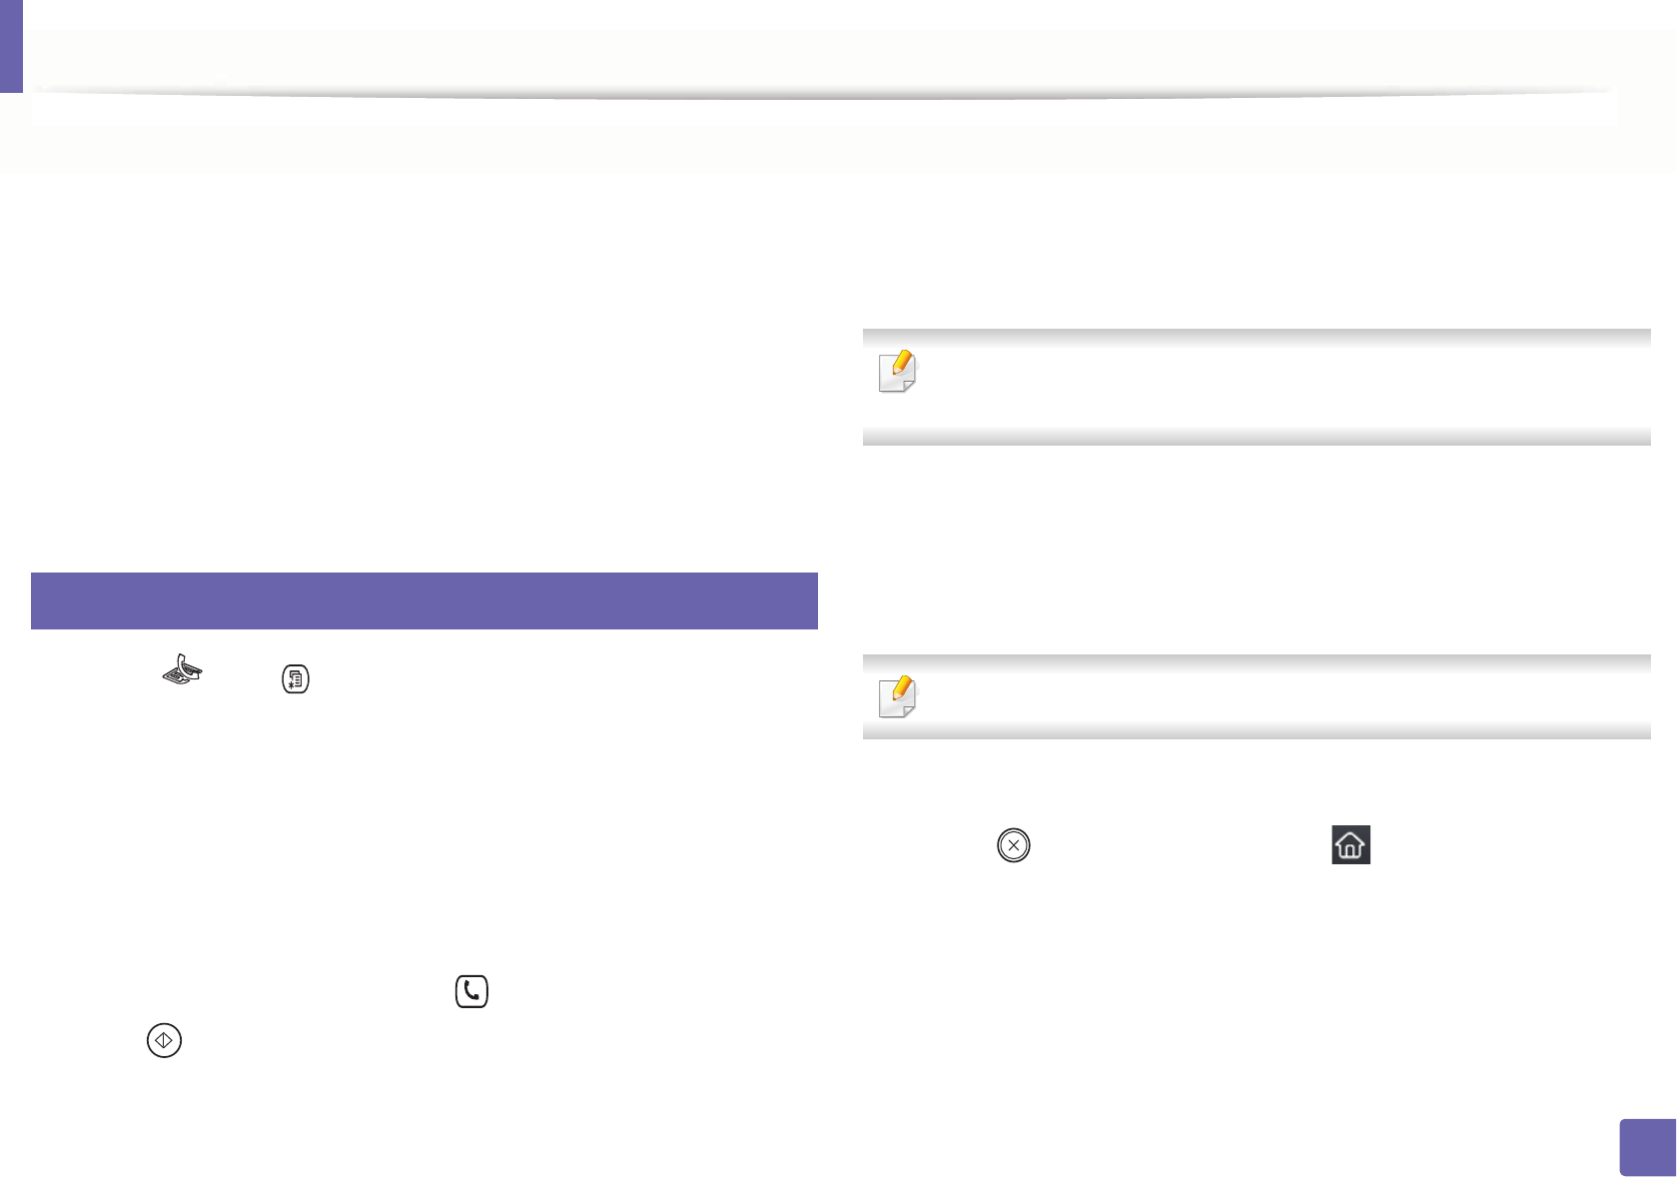Viewport: 1677px width, 1177px height.
Task: Click the purple page number box
Action: pyautogui.click(x=1645, y=1147)
